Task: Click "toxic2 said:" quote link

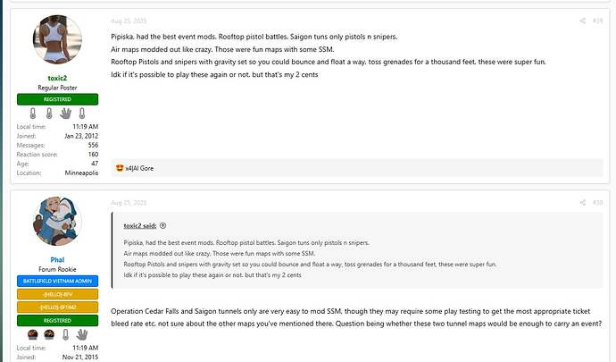Action: 141,226
